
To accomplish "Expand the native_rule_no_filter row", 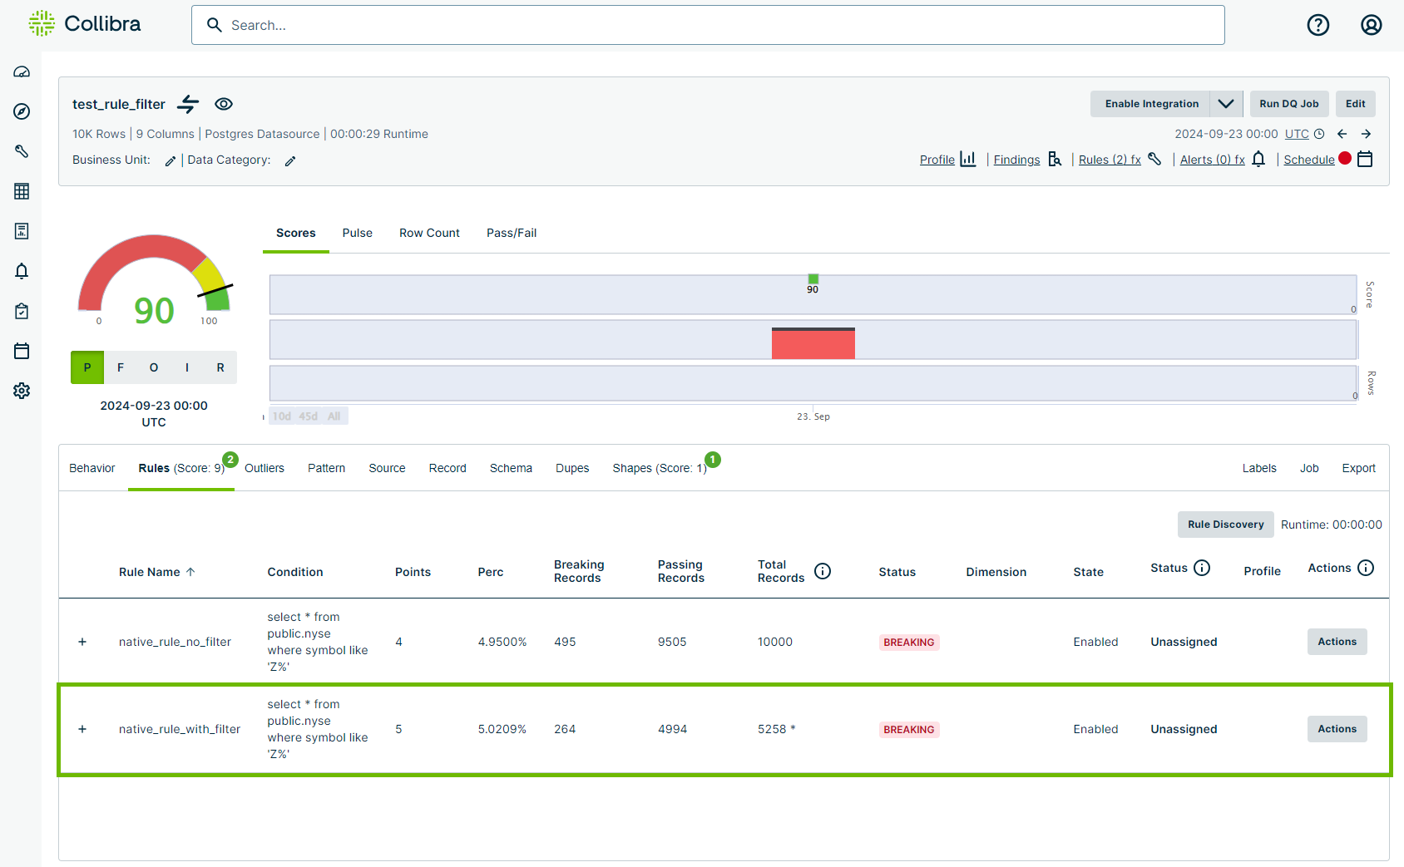I will coord(82,642).
